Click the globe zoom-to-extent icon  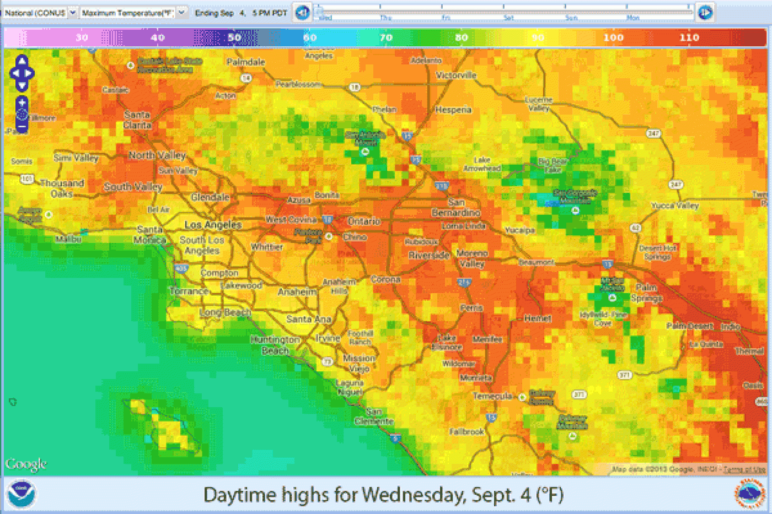pyautogui.click(x=22, y=115)
